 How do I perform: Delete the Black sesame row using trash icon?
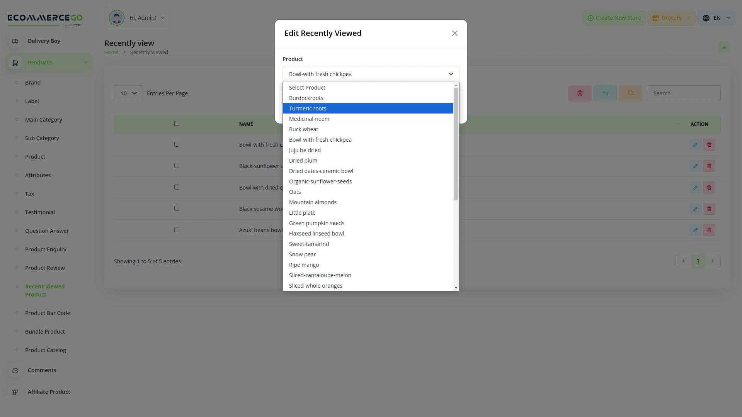coord(709,208)
